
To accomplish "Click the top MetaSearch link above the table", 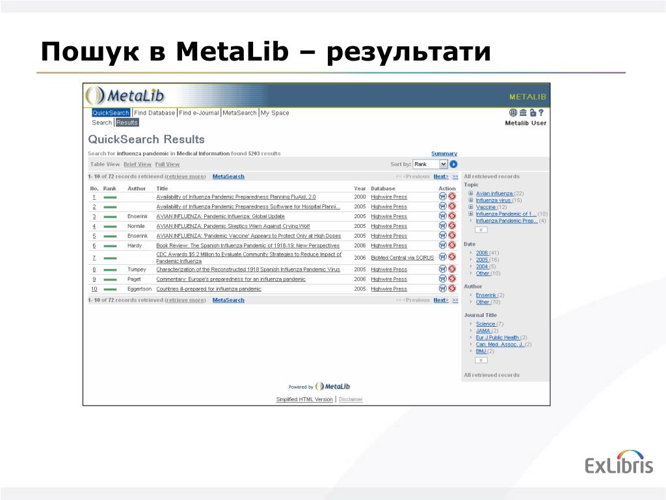I will (228, 176).
